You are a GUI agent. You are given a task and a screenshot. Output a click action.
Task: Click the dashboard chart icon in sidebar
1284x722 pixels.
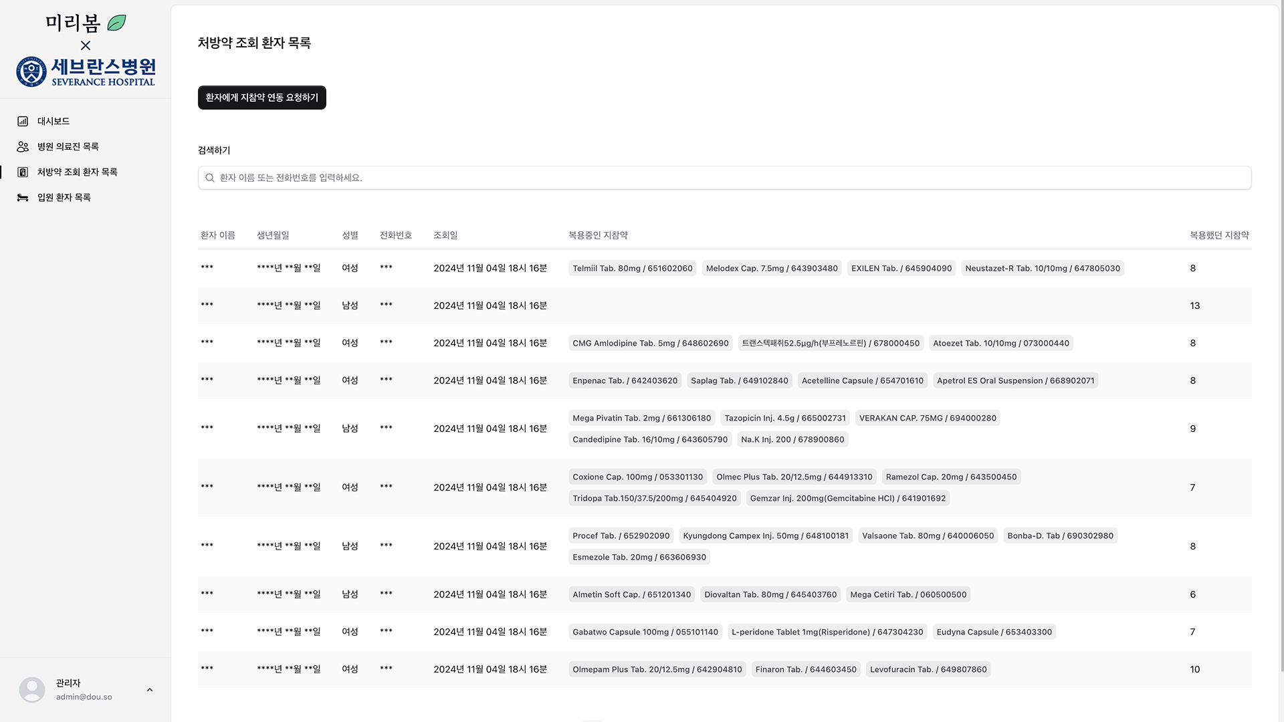point(23,121)
